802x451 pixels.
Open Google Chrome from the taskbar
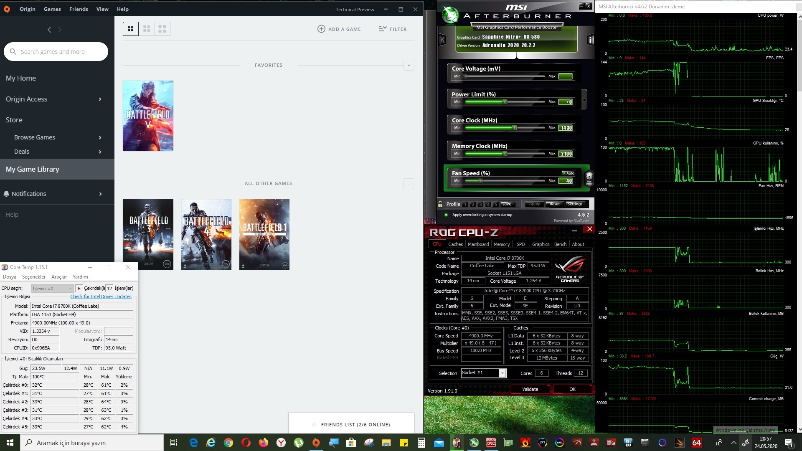(228, 443)
